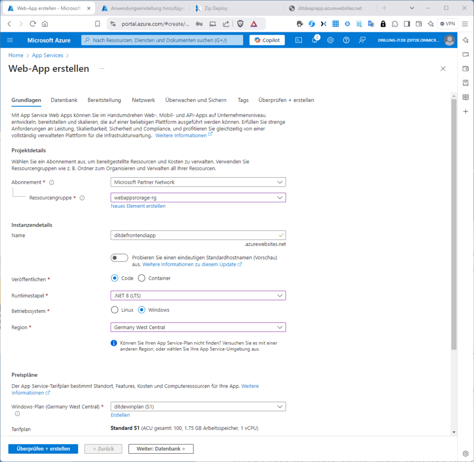Show info tooltip for Windows-Plan
The image size is (474, 462).
pyautogui.click(x=18, y=413)
